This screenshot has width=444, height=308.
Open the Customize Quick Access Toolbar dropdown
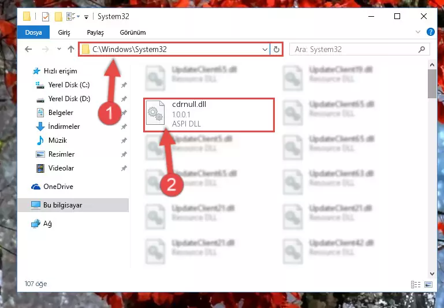point(87,17)
